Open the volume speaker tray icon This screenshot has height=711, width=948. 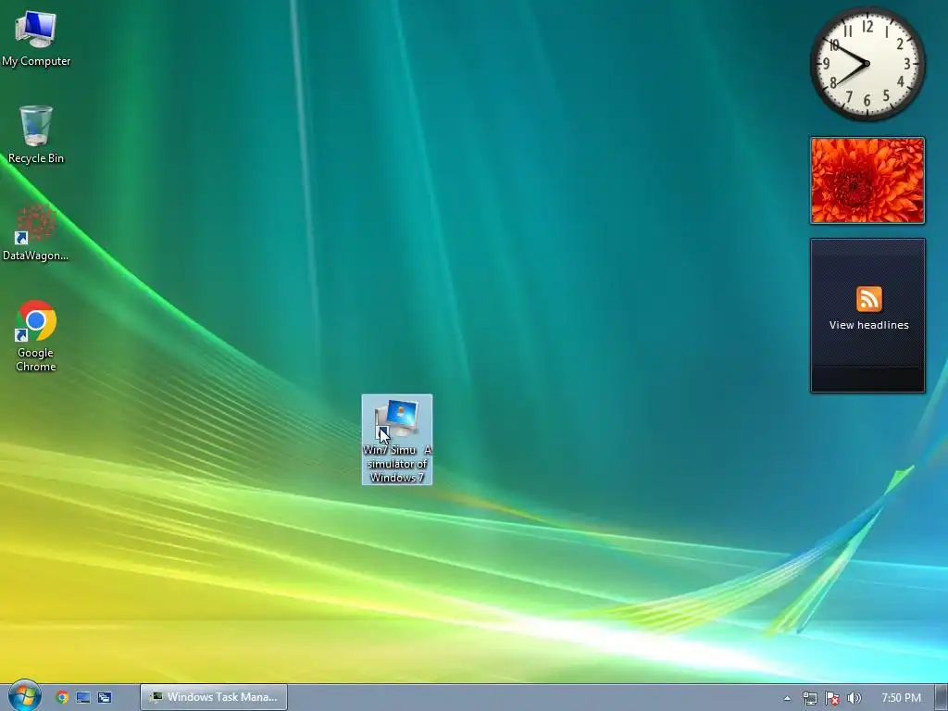coord(854,698)
